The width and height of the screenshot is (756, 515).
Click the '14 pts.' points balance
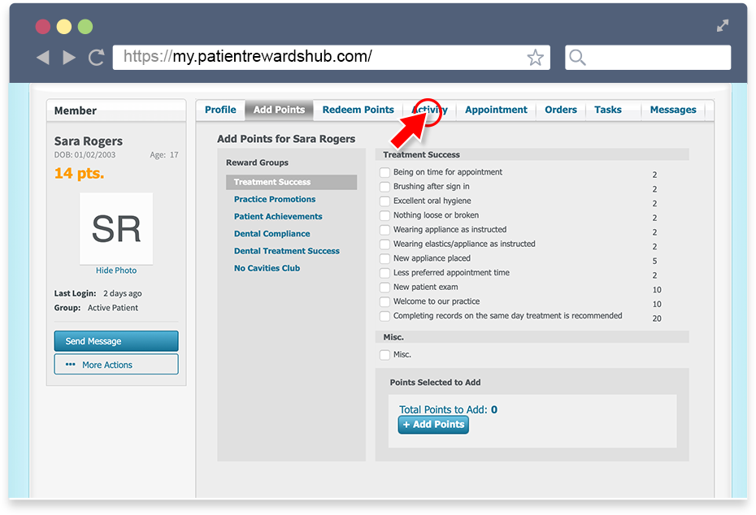(x=79, y=173)
